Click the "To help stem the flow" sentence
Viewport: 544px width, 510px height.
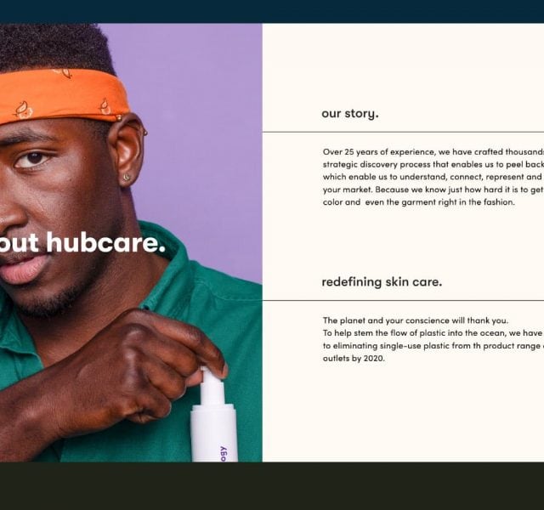point(433,333)
